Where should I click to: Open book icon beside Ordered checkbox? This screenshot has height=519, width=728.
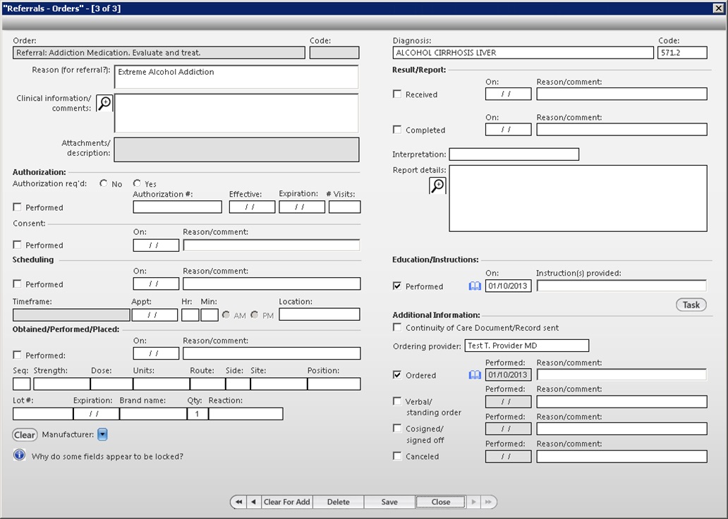click(475, 374)
